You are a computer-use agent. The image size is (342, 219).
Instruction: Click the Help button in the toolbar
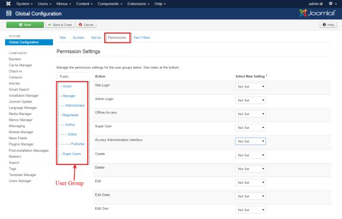(x=328, y=25)
